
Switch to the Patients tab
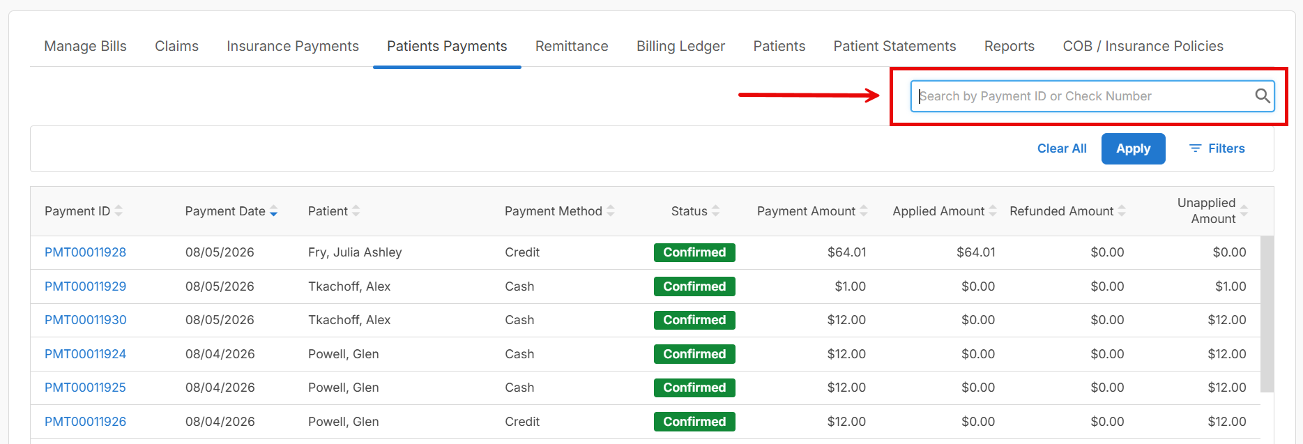coord(779,46)
